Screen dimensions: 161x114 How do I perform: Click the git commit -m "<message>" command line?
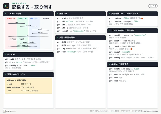pos(77,31)
